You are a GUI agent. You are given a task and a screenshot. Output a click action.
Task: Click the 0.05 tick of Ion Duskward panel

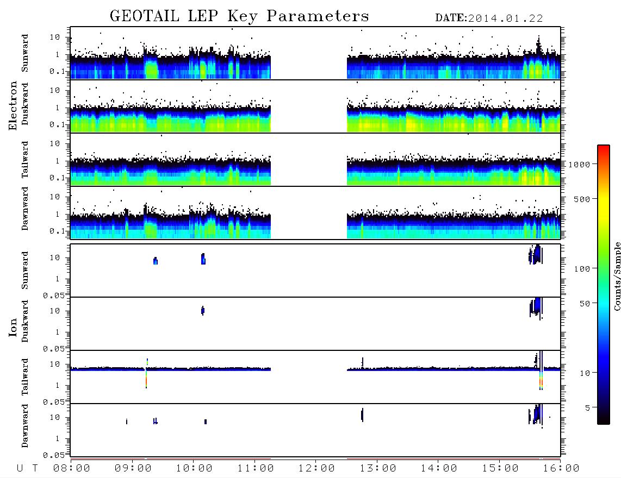pos(54,349)
